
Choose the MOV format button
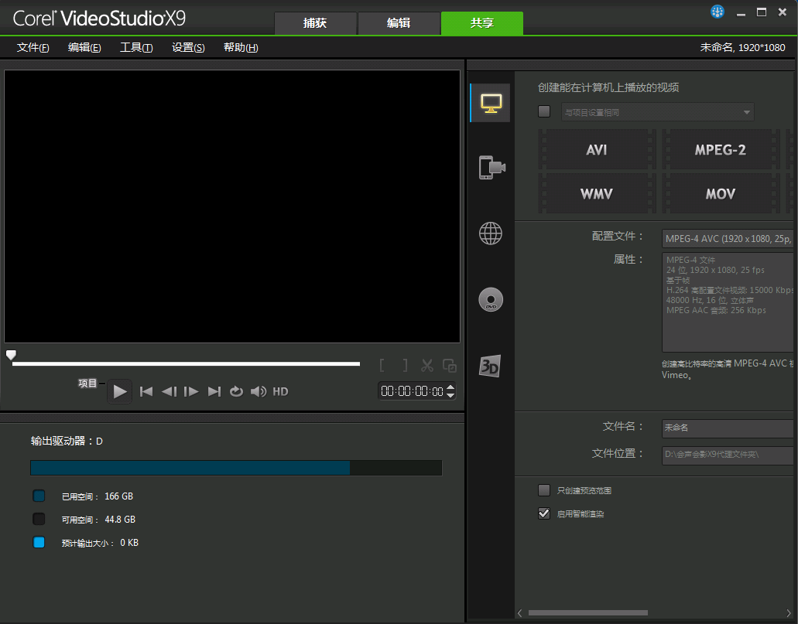[721, 193]
